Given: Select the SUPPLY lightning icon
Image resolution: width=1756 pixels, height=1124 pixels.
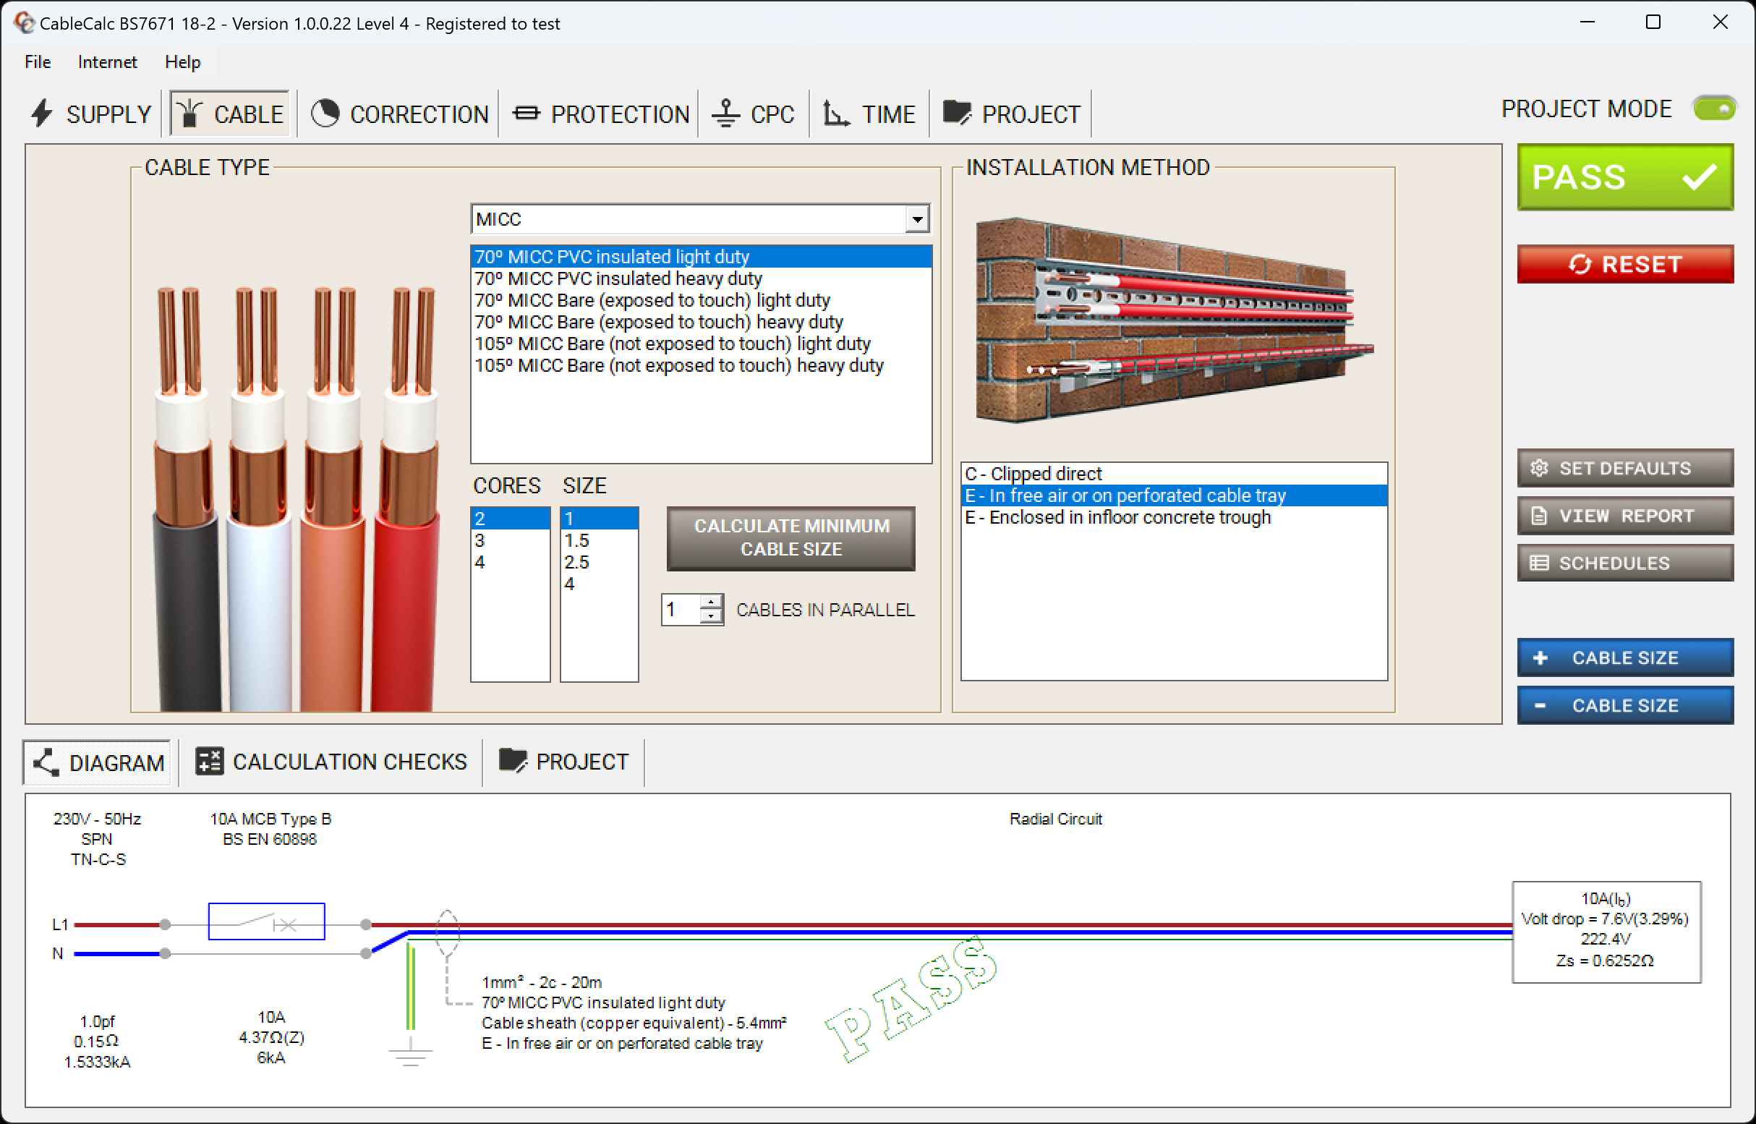Looking at the screenshot, I should pyautogui.click(x=41, y=113).
